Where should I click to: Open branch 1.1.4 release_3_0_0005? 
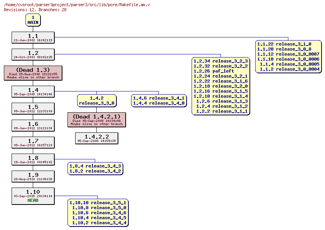coord(290,64)
